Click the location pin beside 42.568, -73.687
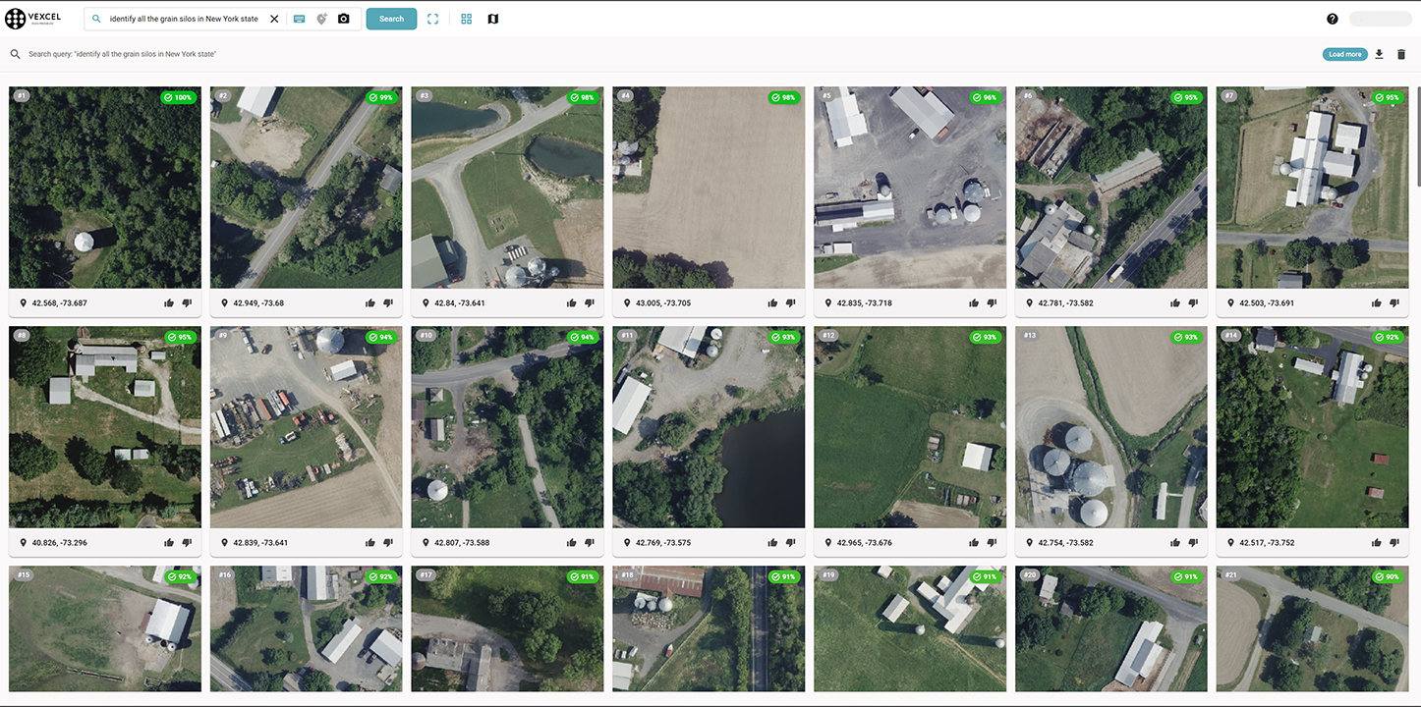 point(24,302)
